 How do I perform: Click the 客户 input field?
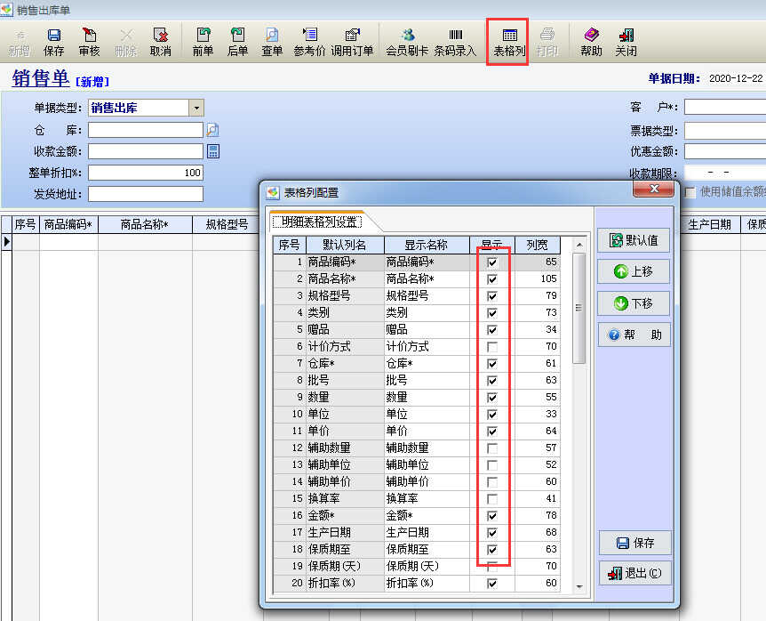pyautogui.click(x=725, y=107)
